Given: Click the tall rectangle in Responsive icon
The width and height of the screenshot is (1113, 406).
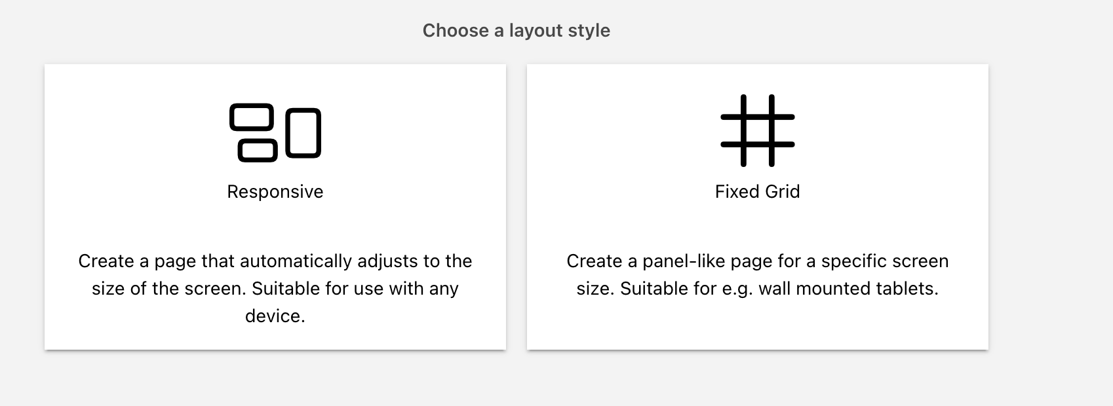Looking at the screenshot, I should 303,133.
